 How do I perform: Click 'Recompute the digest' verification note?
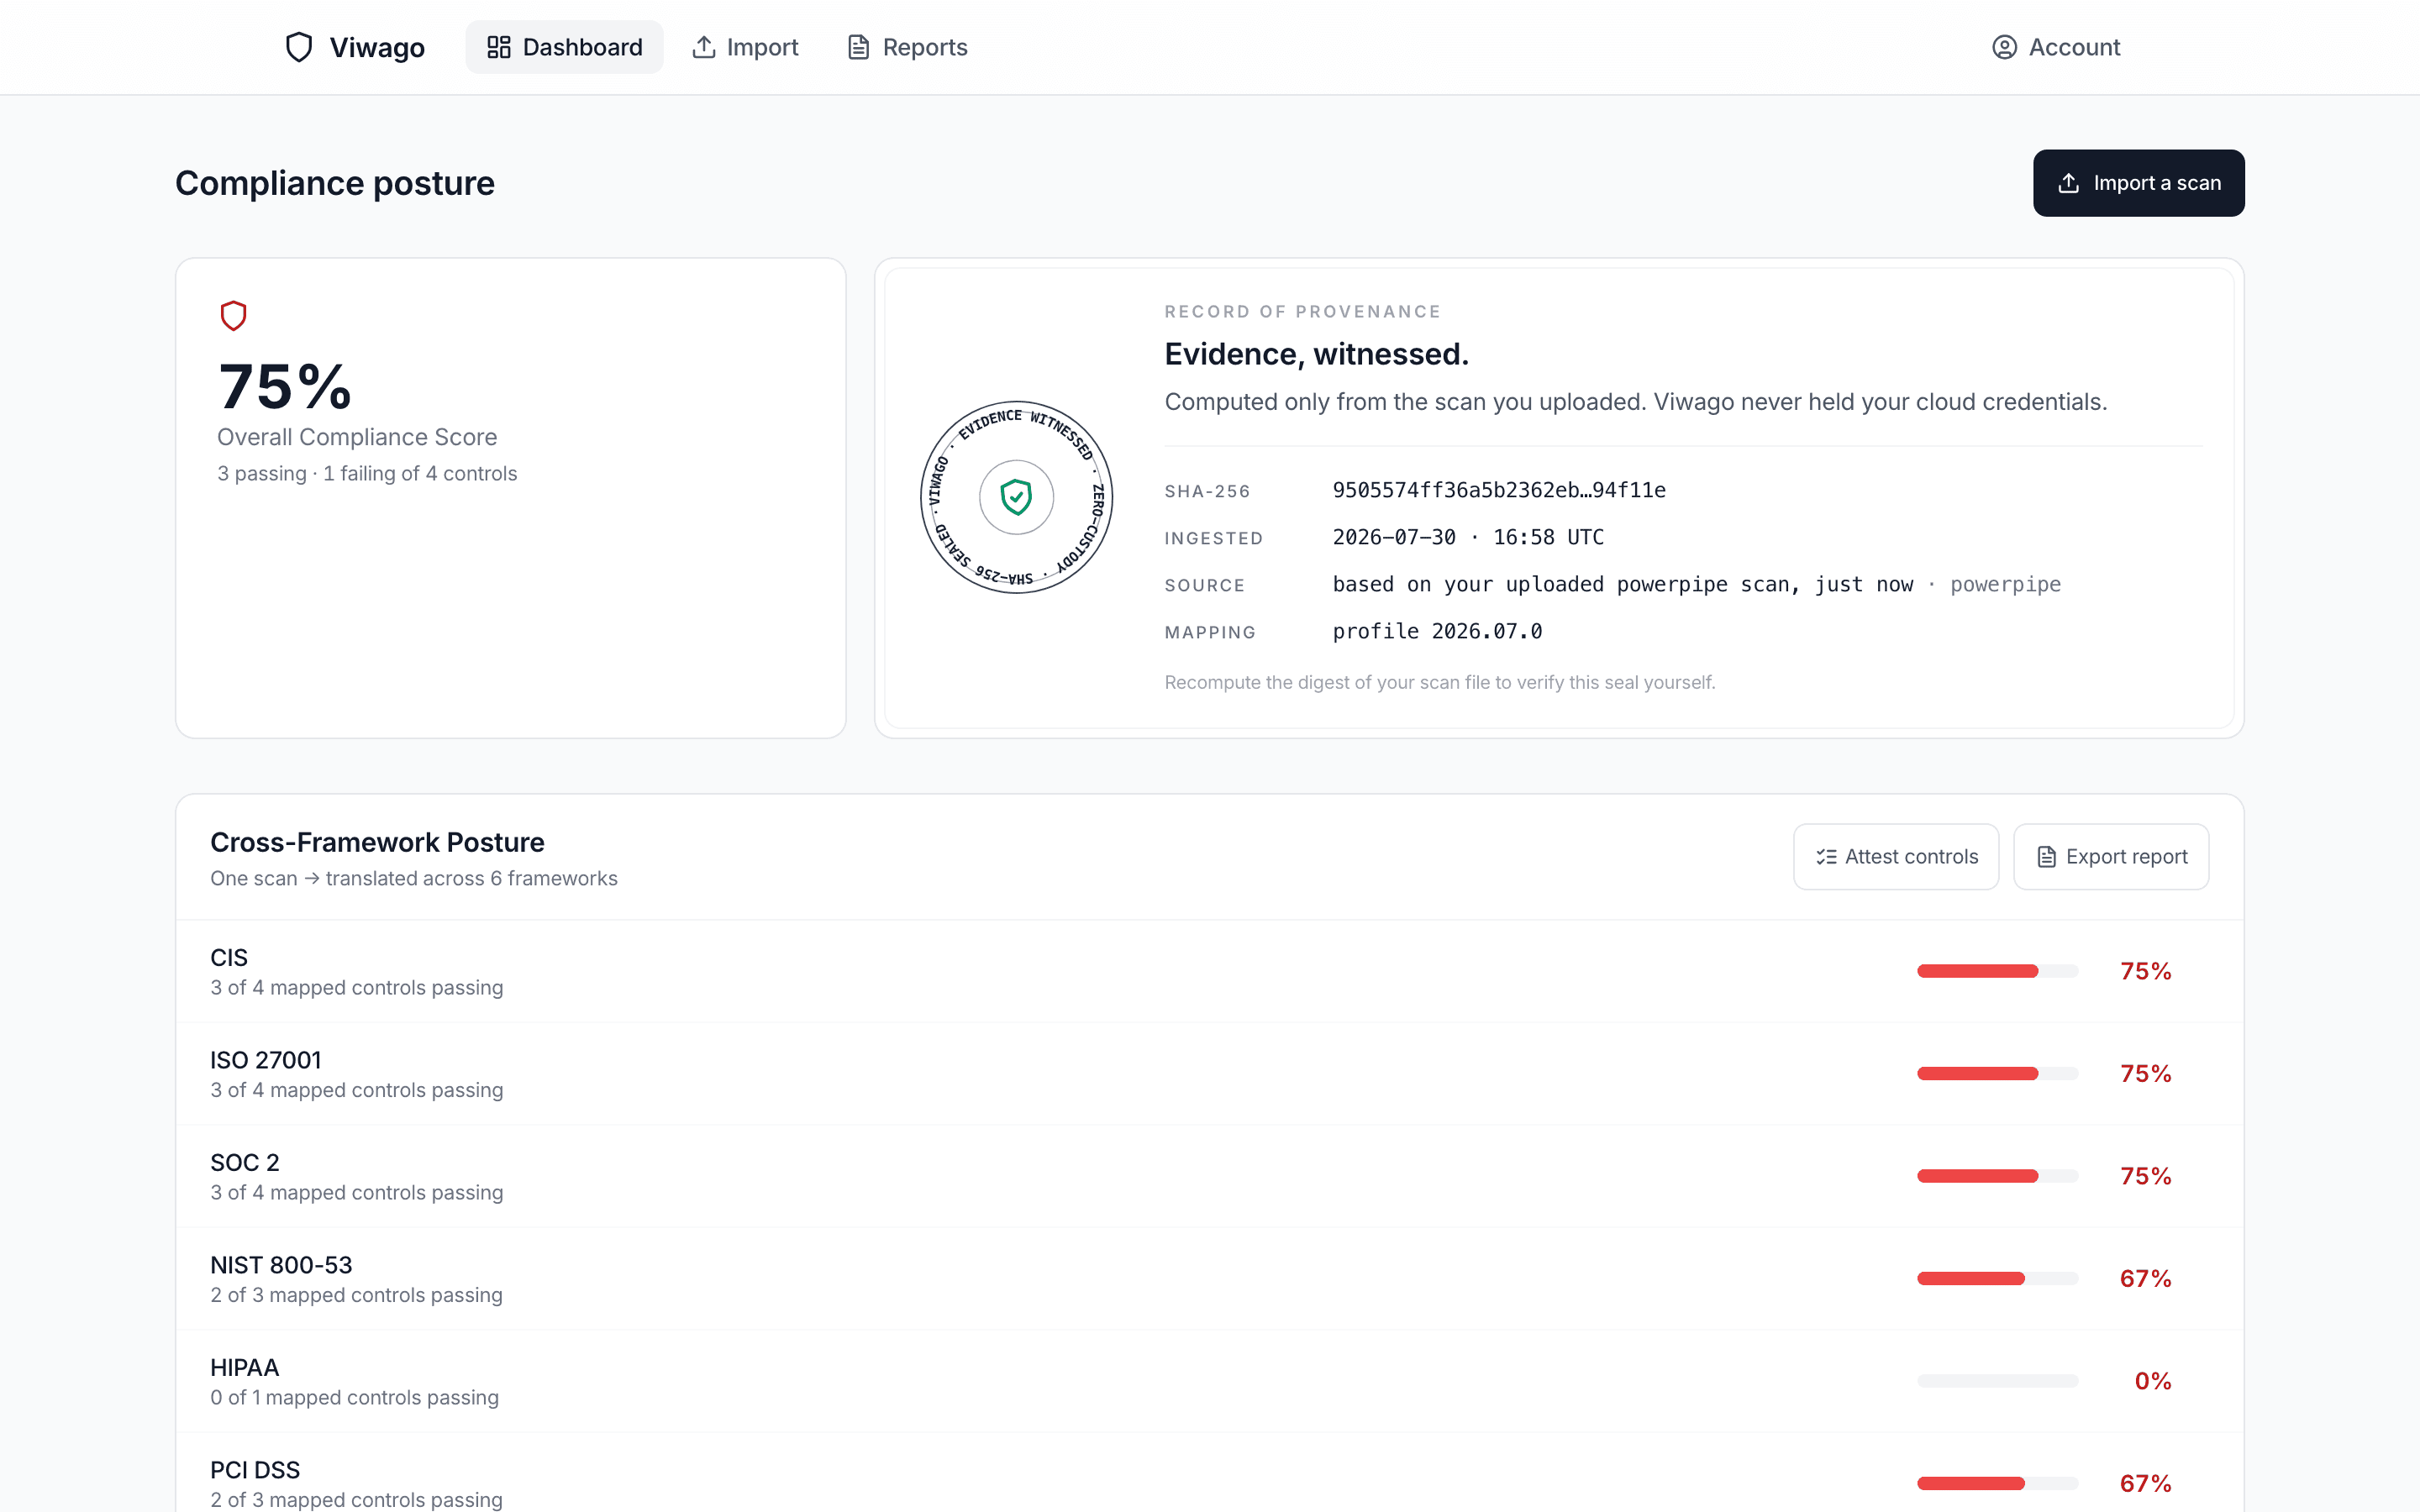click(1440, 682)
